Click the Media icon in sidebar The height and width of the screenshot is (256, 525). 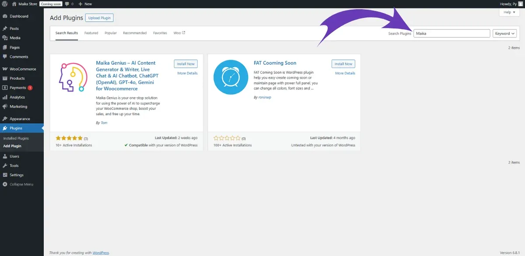point(5,38)
